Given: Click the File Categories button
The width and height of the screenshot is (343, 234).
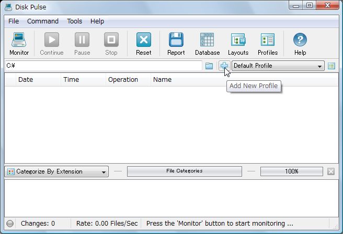Looking at the screenshot, I should [185, 171].
